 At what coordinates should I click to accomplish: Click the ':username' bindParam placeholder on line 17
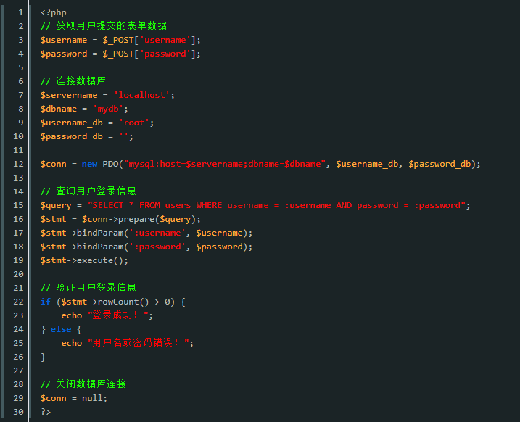[x=157, y=233]
